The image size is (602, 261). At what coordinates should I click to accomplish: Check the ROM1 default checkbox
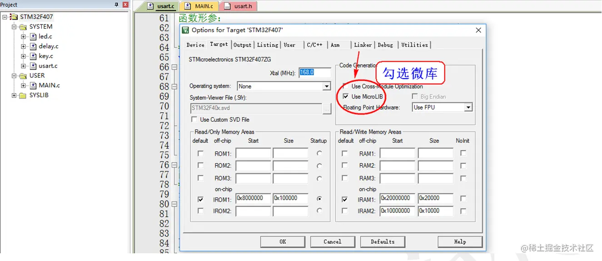coord(200,153)
